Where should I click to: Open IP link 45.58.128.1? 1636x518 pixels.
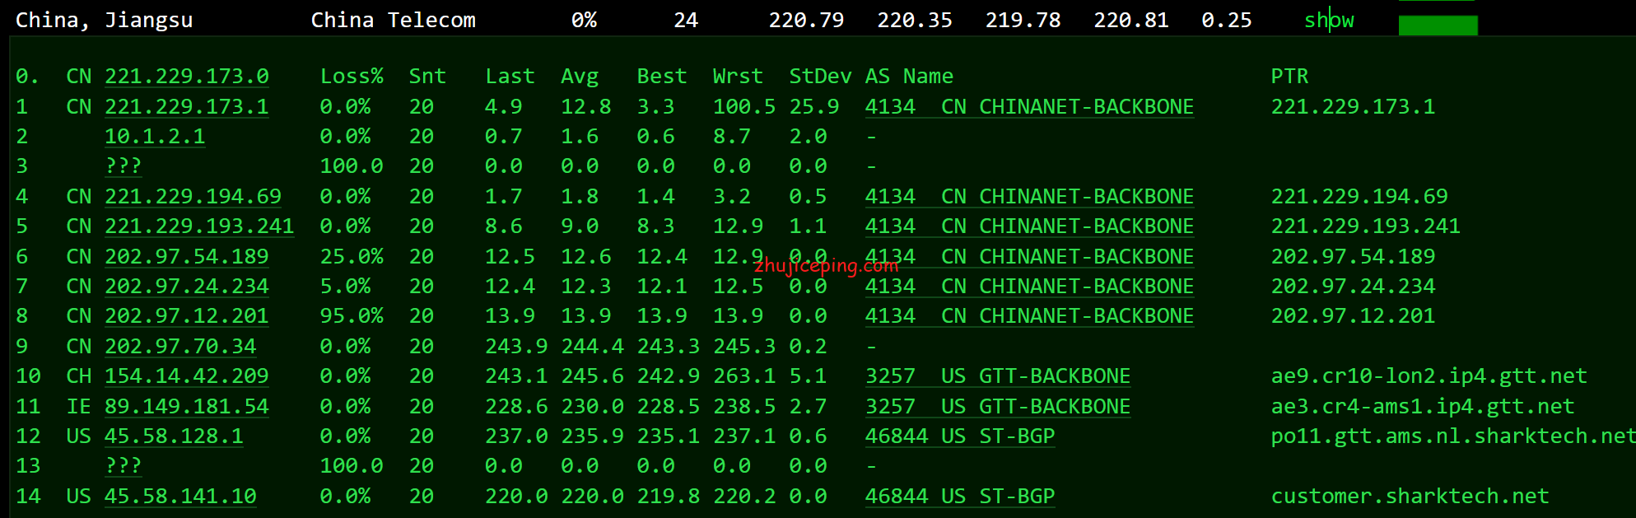coord(174,436)
